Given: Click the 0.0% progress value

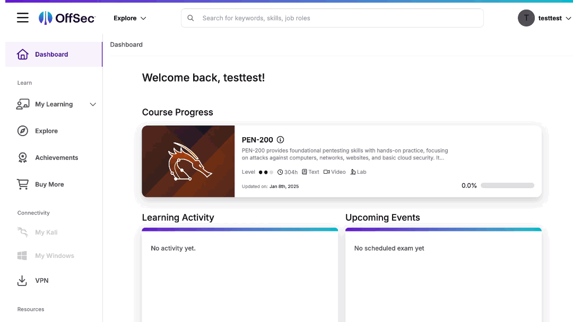Looking at the screenshot, I should 469,185.
